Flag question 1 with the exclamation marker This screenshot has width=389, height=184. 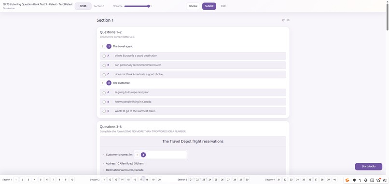102,46
